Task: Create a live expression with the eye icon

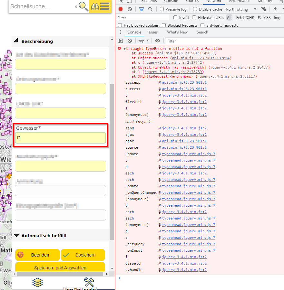Action: click(158, 41)
